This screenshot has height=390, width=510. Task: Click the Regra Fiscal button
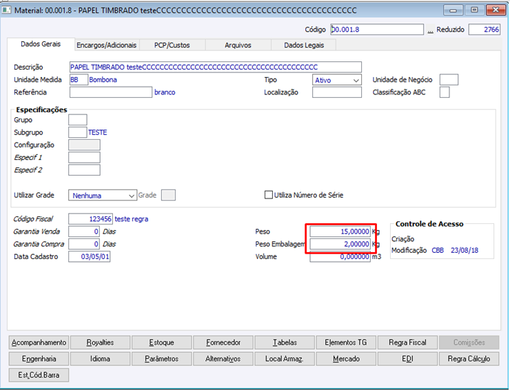(x=407, y=342)
